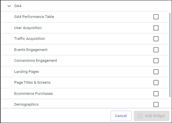Enable the Ecommerce Purchases checkbox
The width and height of the screenshot is (172, 123).
tap(156, 94)
